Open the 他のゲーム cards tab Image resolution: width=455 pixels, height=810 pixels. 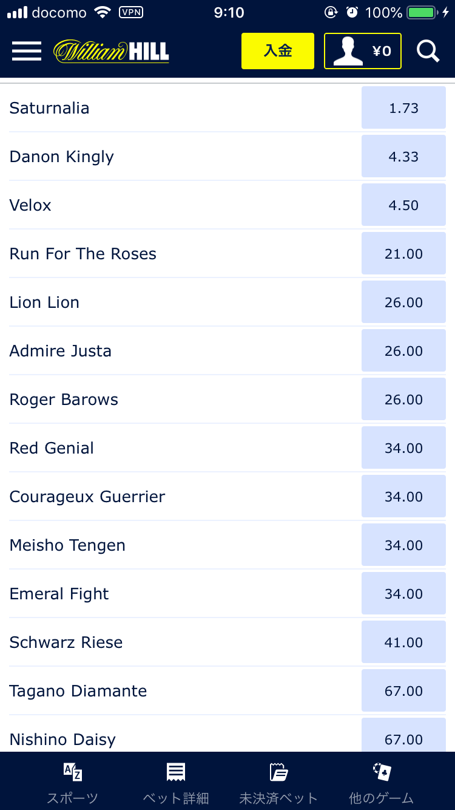[382, 783]
